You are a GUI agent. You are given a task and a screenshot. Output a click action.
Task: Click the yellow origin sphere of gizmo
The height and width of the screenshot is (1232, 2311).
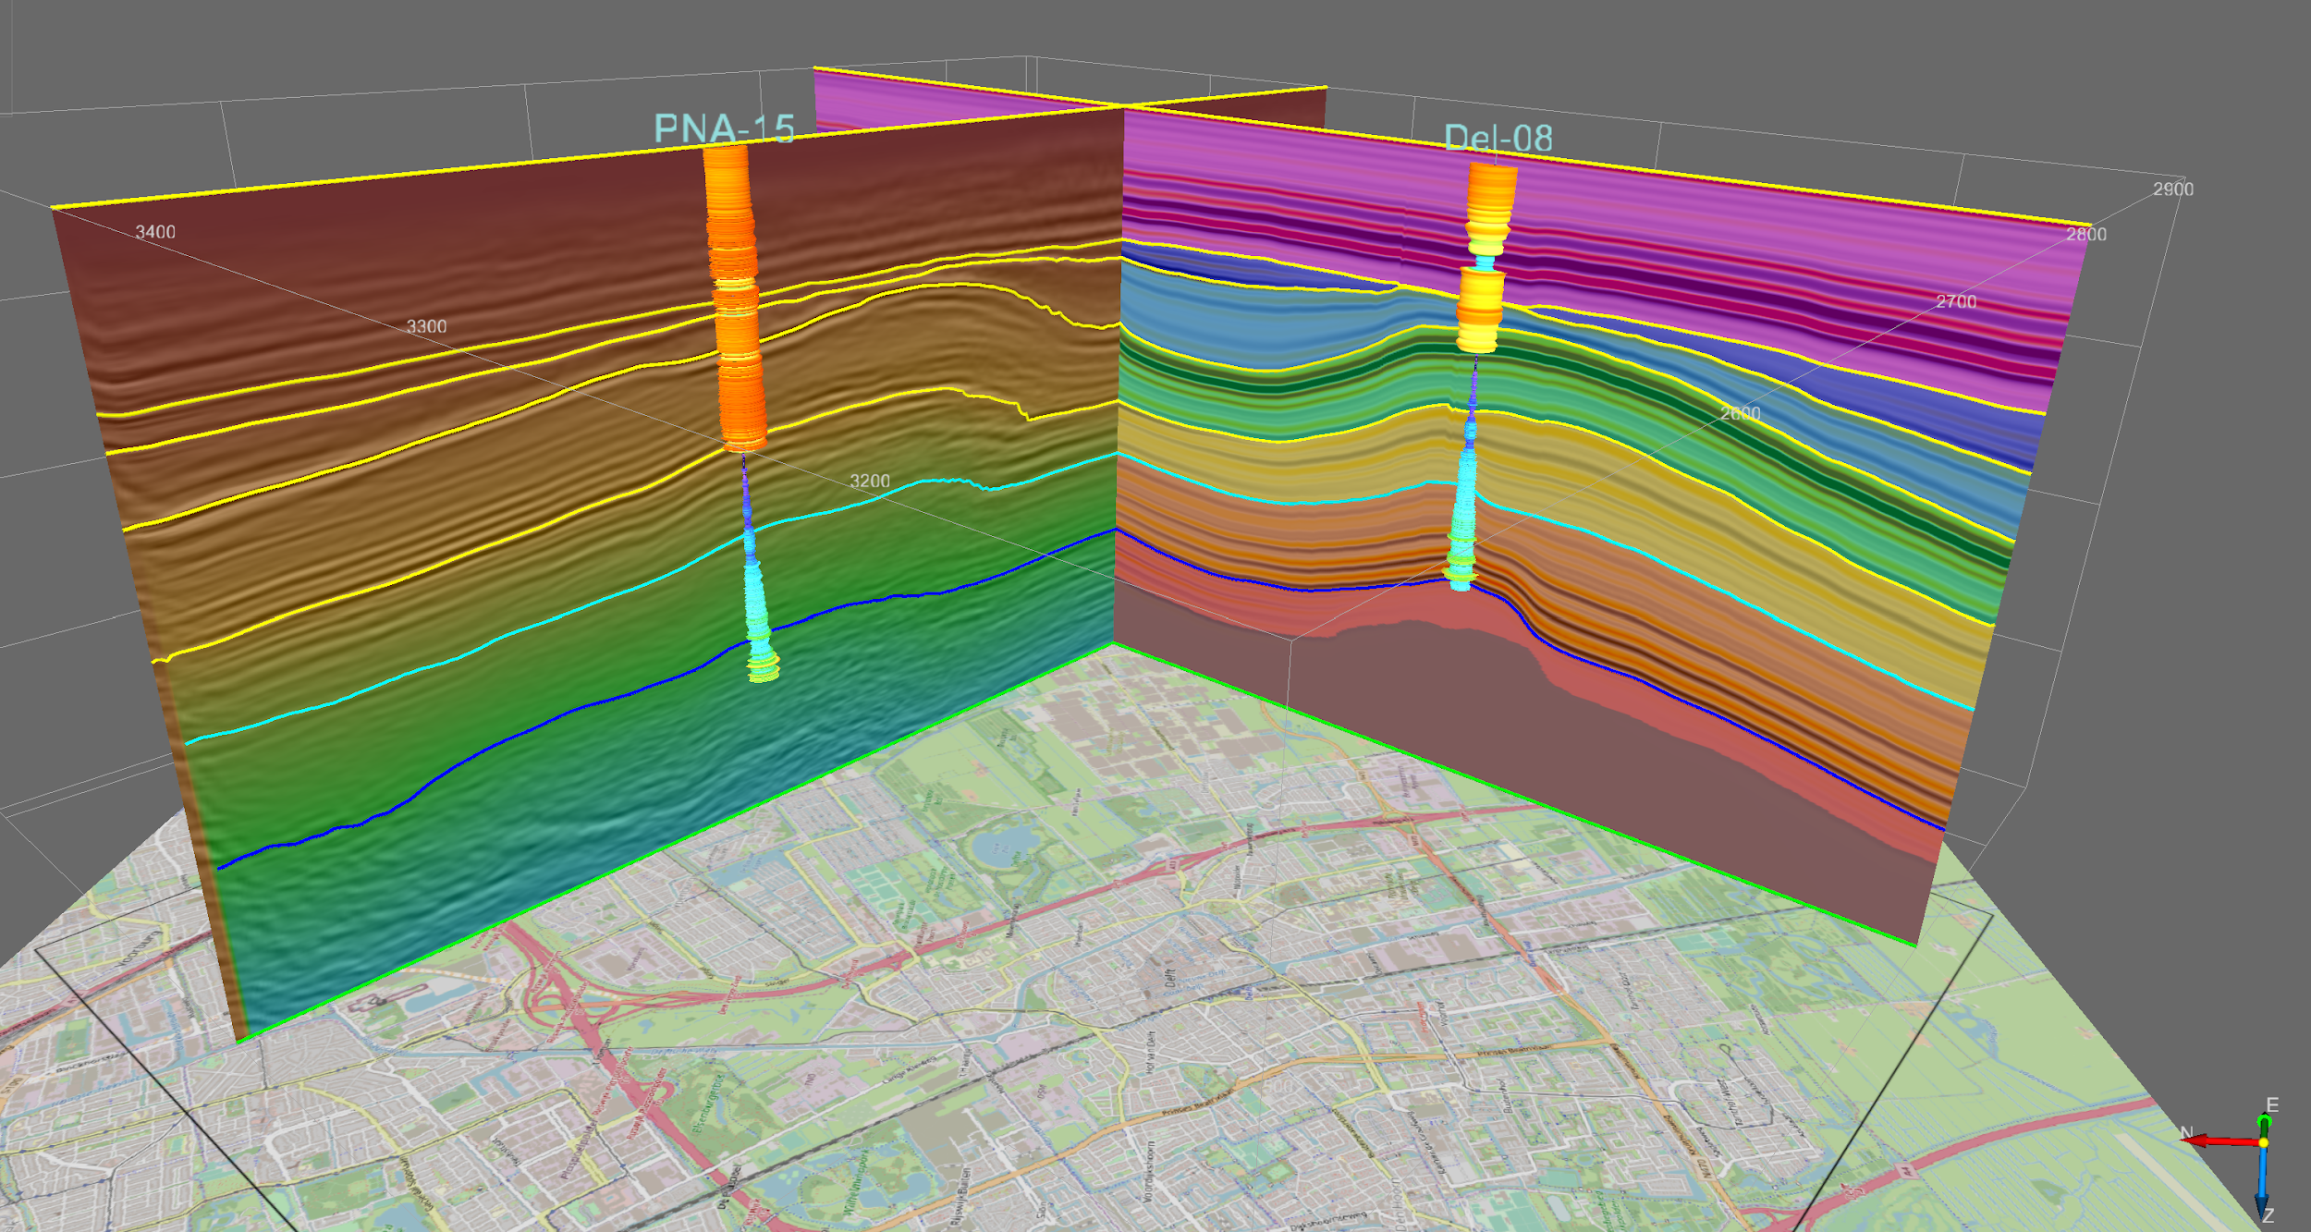point(2263,1143)
